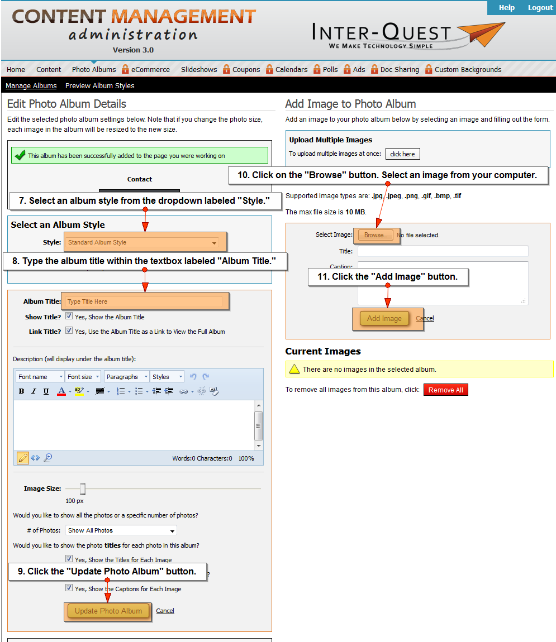The height and width of the screenshot is (642, 556).
Task: Disable Show the Captions for Each Image
Action: pos(69,588)
